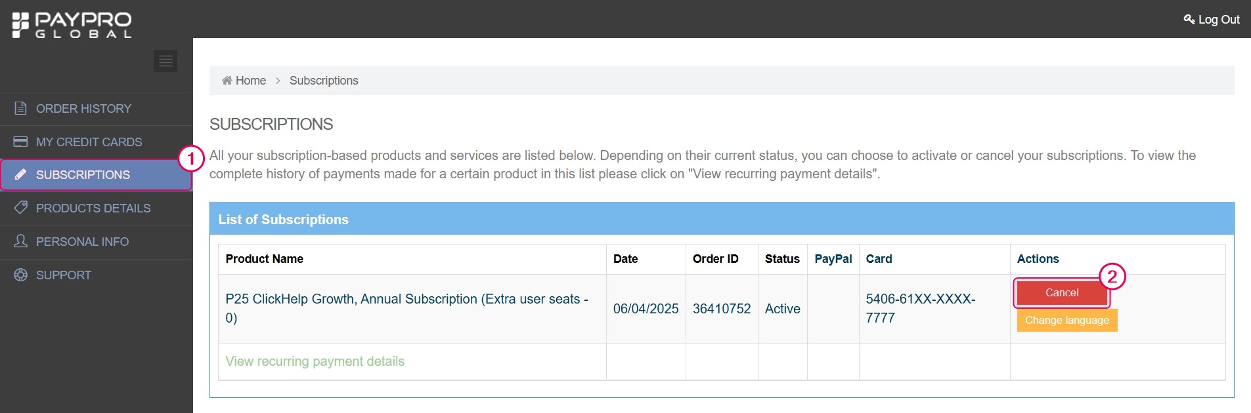1251x413 pixels.
Task: Click the Change language button
Action: coord(1067,321)
